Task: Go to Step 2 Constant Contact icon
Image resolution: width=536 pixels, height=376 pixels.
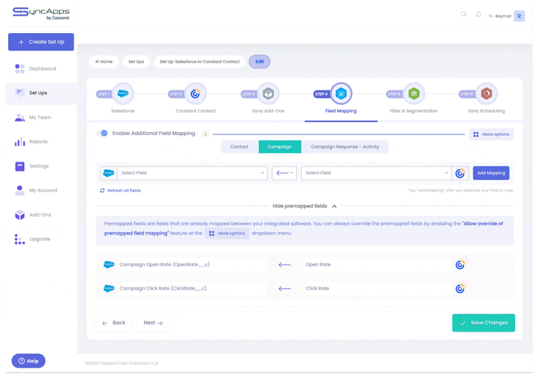Action: tap(196, 93)
